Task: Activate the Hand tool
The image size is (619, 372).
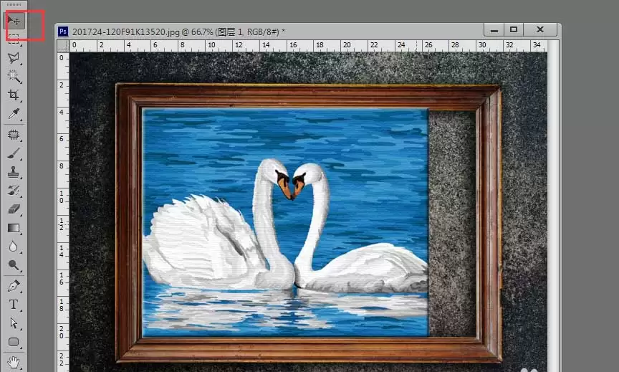Action: [x=14, y=361]
